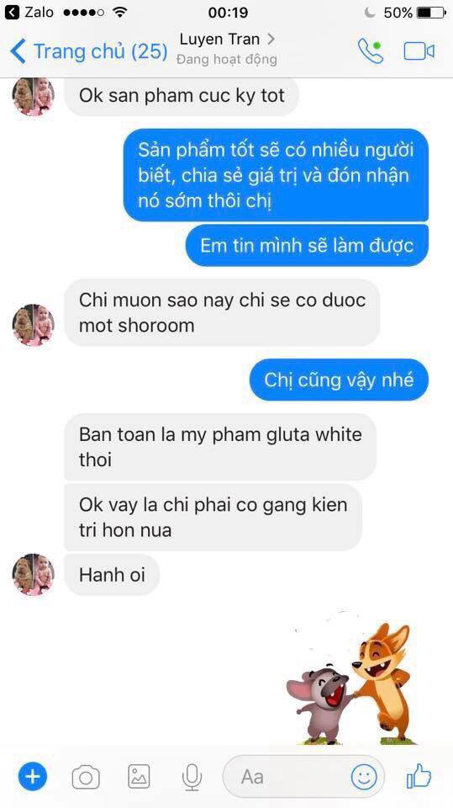
Task: Open the emoji smiley picker
Action: (x=364, y=777)
